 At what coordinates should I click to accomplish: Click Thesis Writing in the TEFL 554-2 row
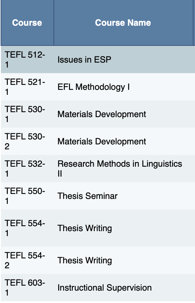84,260
